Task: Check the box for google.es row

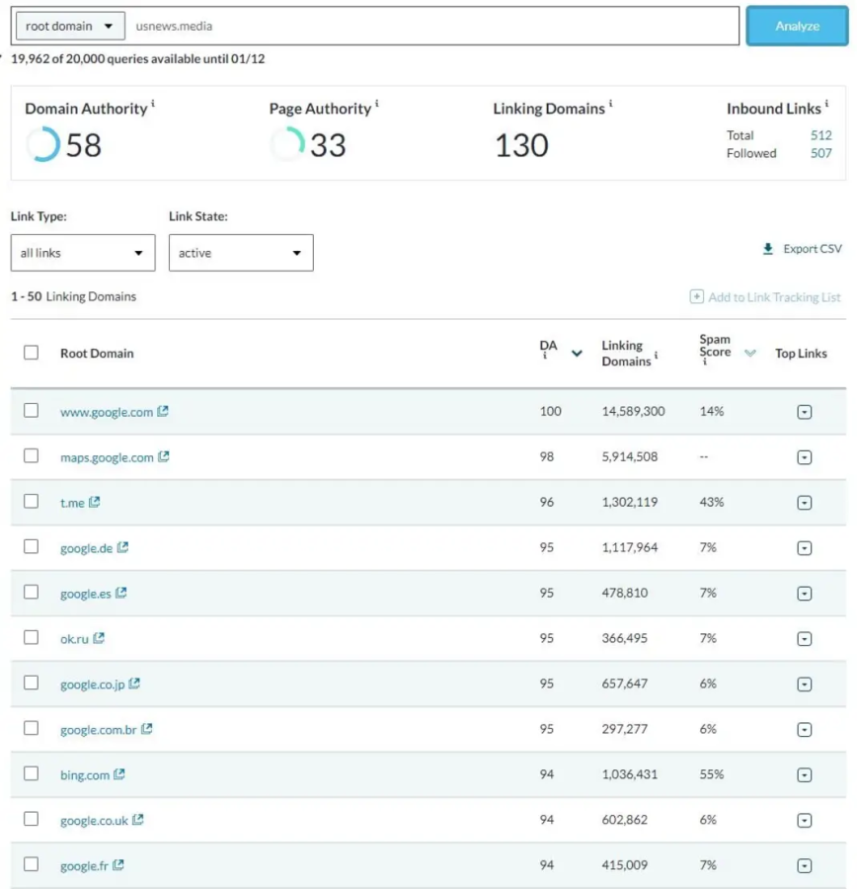Action: [32, 592]
